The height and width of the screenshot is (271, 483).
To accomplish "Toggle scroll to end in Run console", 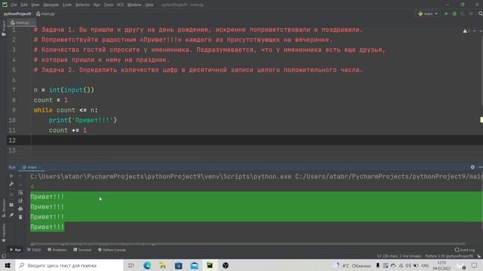I will point(20,201).
